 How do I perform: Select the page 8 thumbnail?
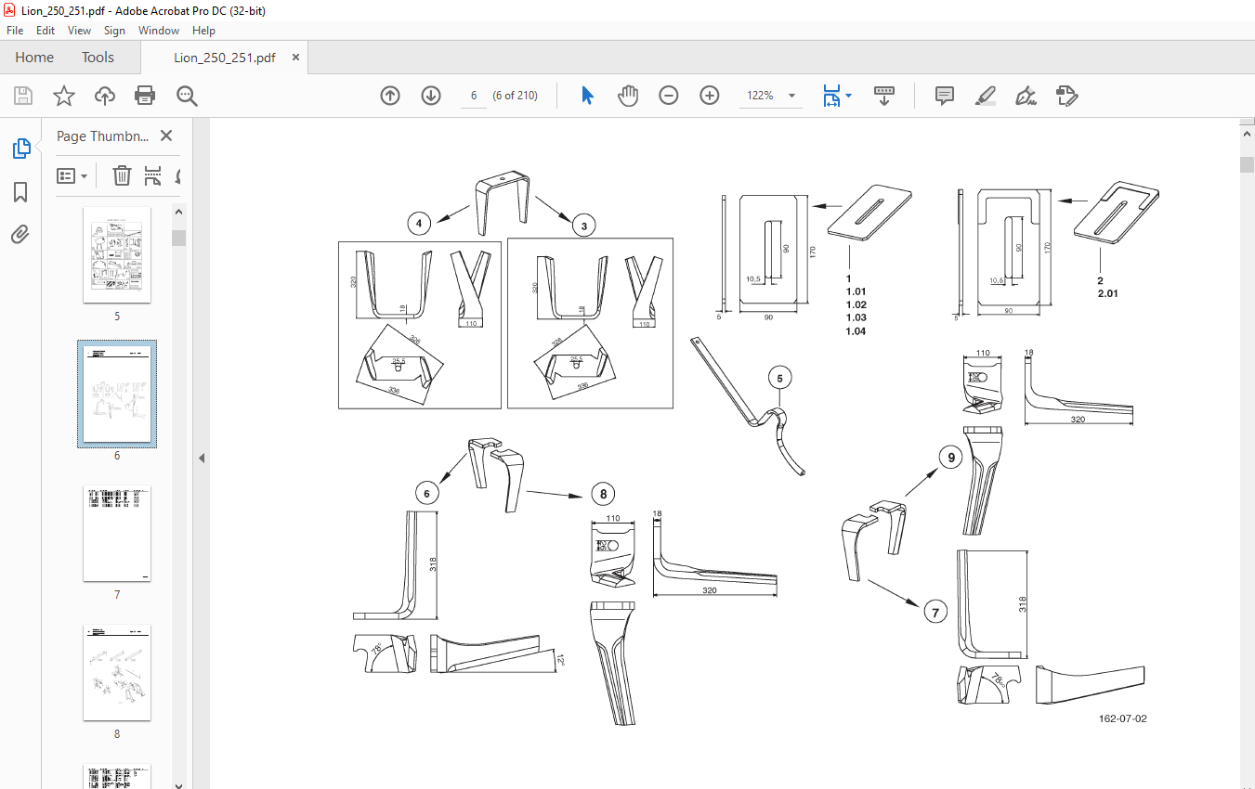tap(117, 673)
